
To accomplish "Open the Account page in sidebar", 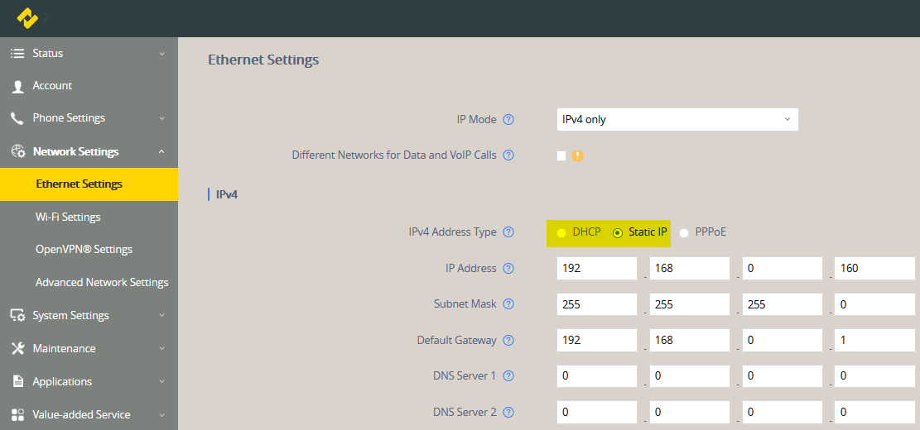I will [52, 85].
